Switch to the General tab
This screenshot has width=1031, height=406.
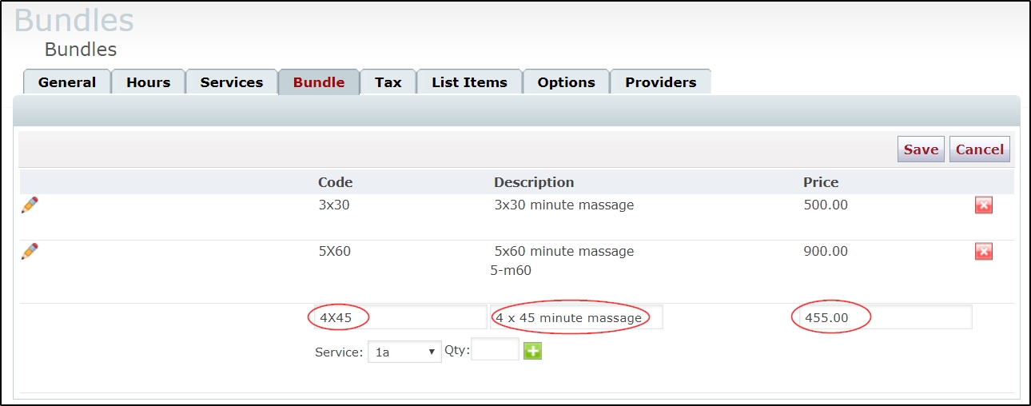[x=67, y=82]
